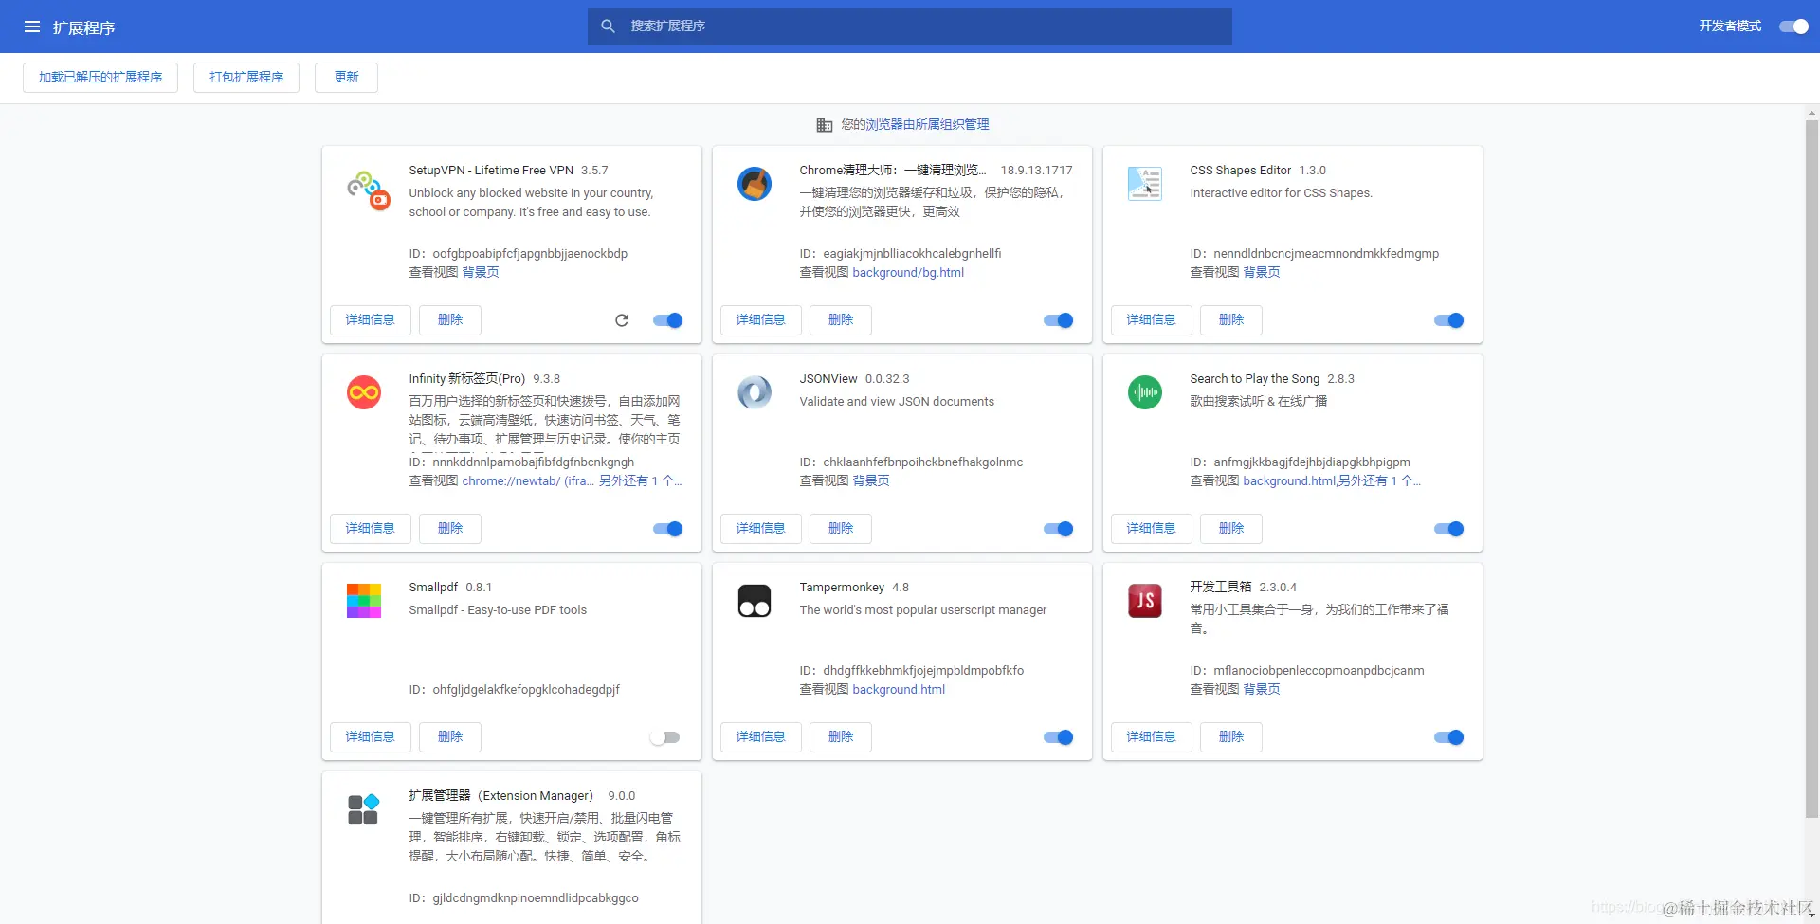Viewport: 1820px width, 924px height.
Task: Click the 开发工具箱 JS icon
Action: (1145, 601)
